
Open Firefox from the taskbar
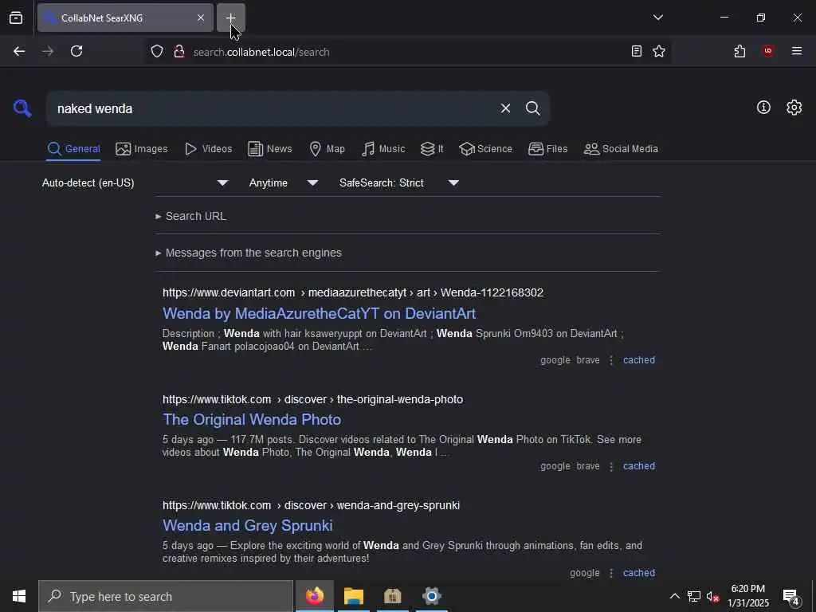314,596
